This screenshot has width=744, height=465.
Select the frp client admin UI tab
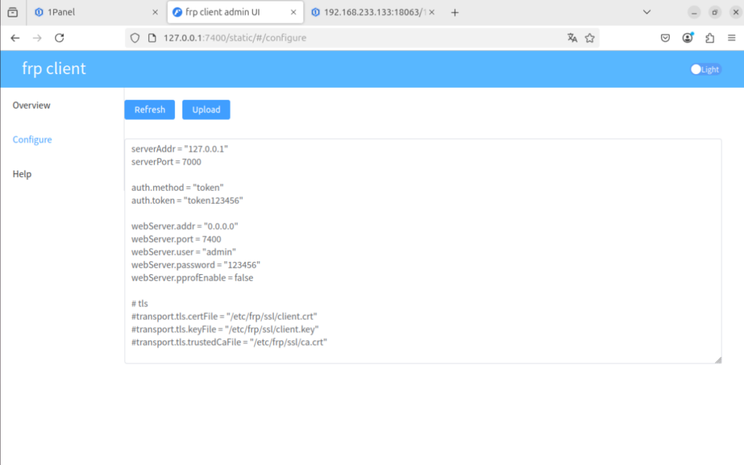[x=235, y=12]
